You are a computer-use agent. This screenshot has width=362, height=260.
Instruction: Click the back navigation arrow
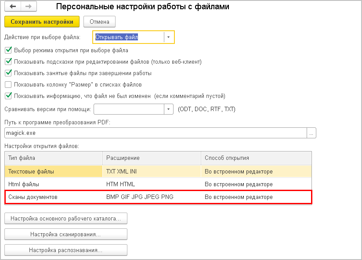[13, 7]
